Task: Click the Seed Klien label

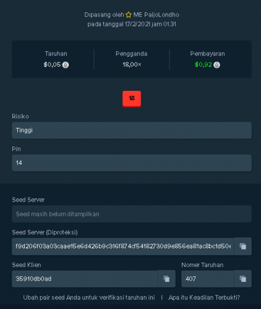Action: pos(27,265)
